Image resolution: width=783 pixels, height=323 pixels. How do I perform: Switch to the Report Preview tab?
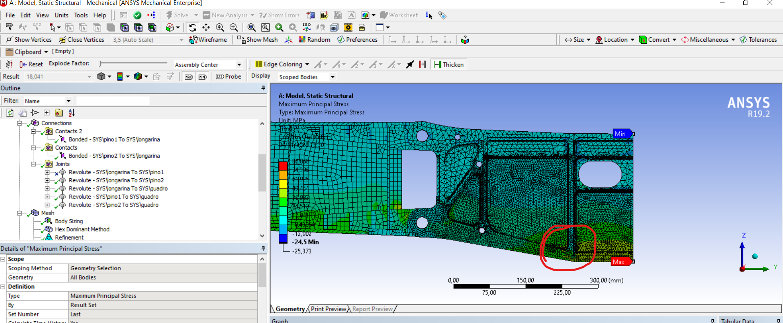372,309
